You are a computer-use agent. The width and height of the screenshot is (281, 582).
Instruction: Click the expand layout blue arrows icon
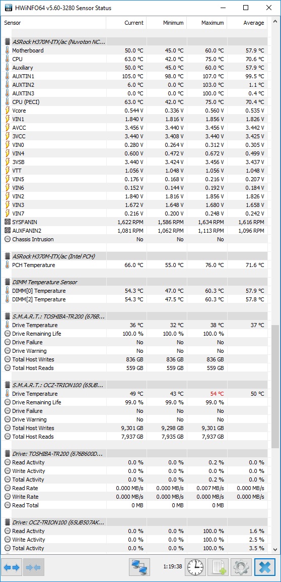tap(12, 567)
